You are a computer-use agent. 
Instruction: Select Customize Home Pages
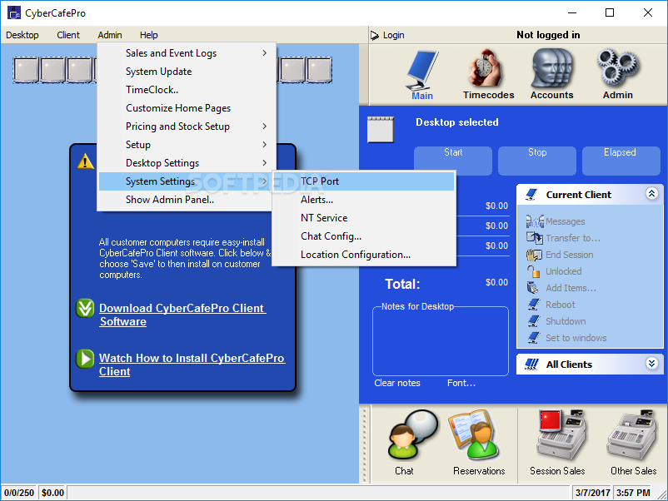click(x=187, y=108)
